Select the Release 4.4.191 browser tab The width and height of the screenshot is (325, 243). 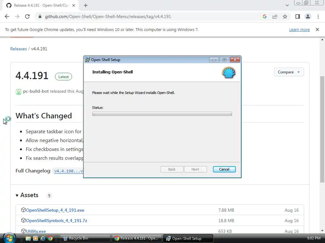(41, 5)
